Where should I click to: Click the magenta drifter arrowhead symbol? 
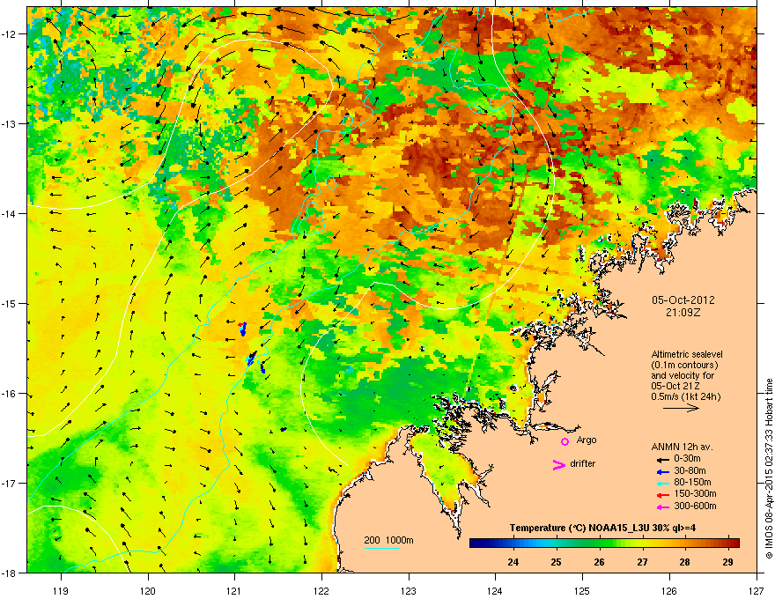[559, 465]
